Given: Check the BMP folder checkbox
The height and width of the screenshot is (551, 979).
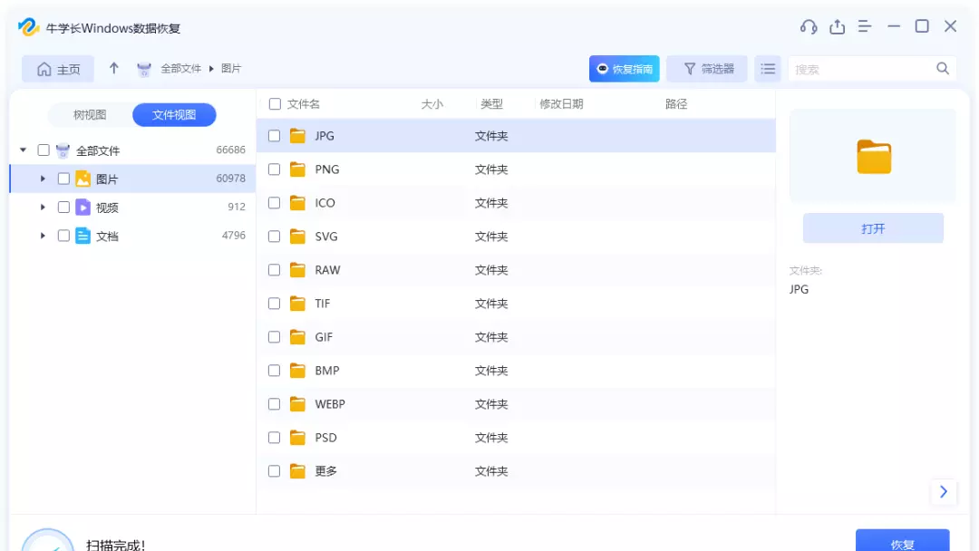Looking at the screenshot, I should click(274, 371).
